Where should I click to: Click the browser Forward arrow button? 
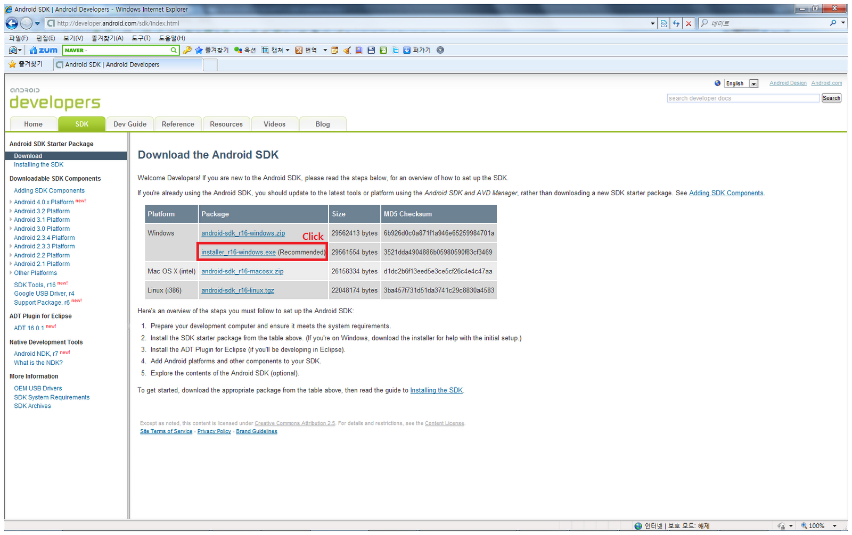26,23
